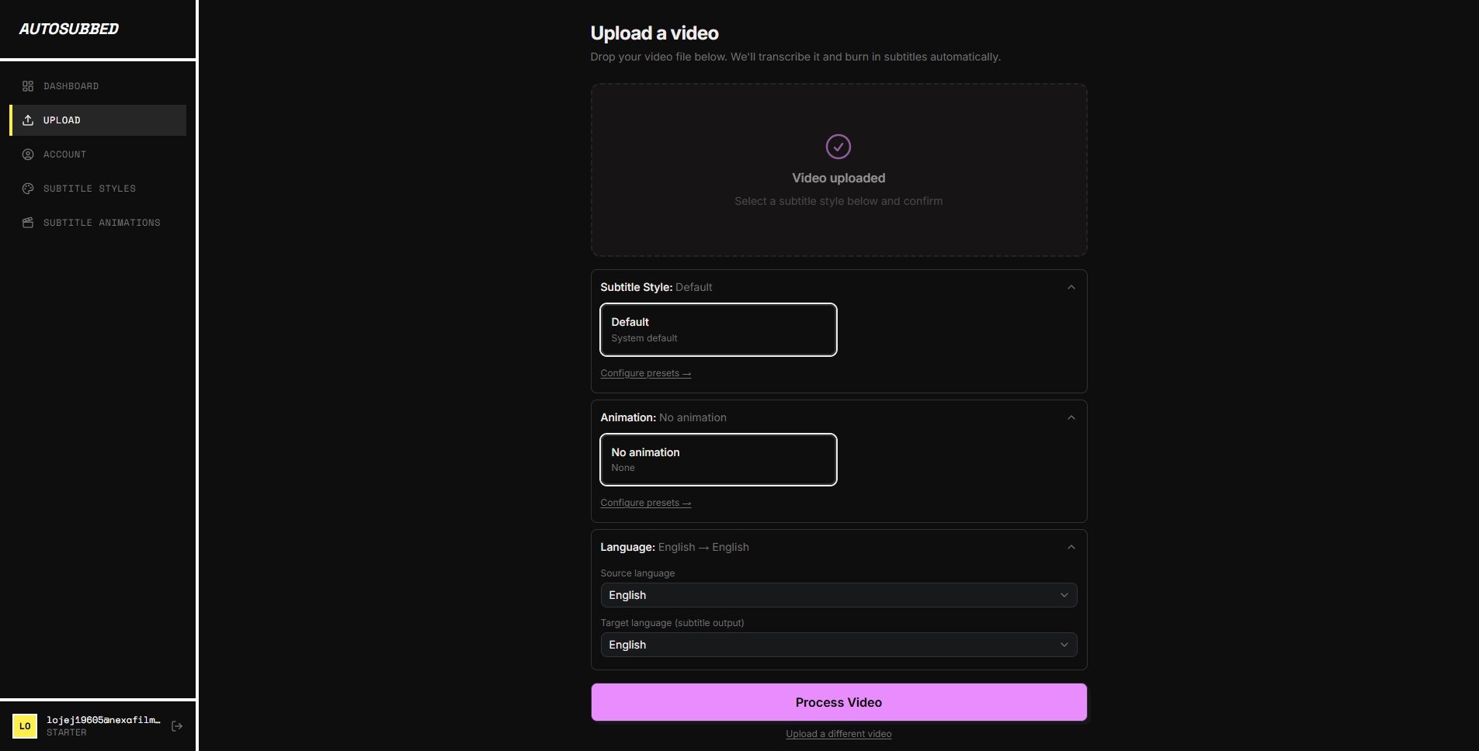Collapse the Animation section chevron
Image resolution: width=1479 pixels, height=751 pixels.
pos(1071,417)
